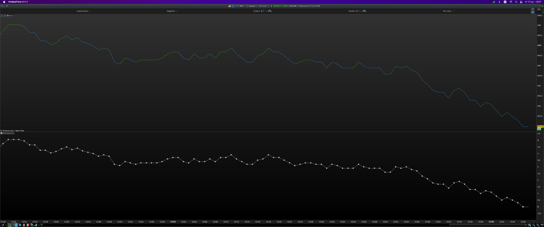
Task: Click the blue chat windows icon
Action: (20, 225)
